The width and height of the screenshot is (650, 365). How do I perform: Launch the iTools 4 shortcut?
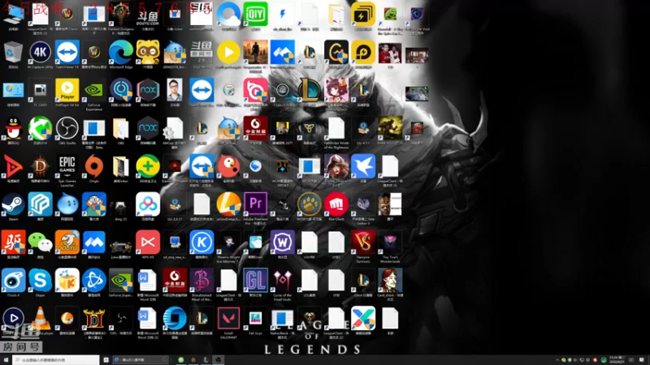tap(13, 281)
